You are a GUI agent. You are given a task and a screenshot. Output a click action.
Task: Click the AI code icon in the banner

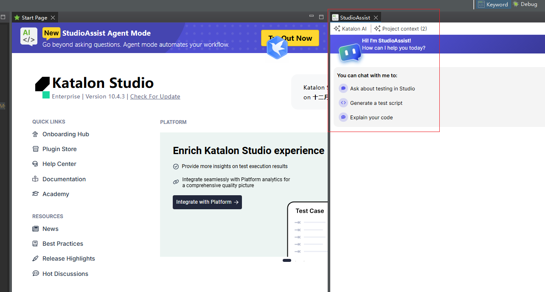click(28, 36)
